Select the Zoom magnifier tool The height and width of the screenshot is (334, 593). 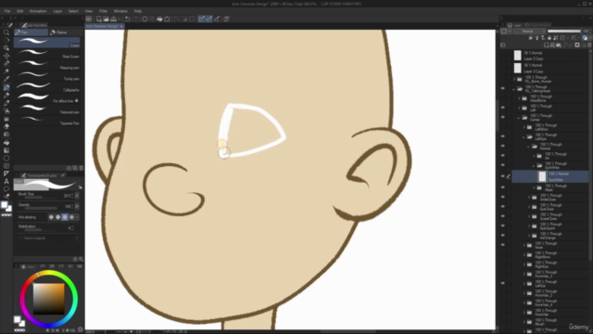[6, 32]
